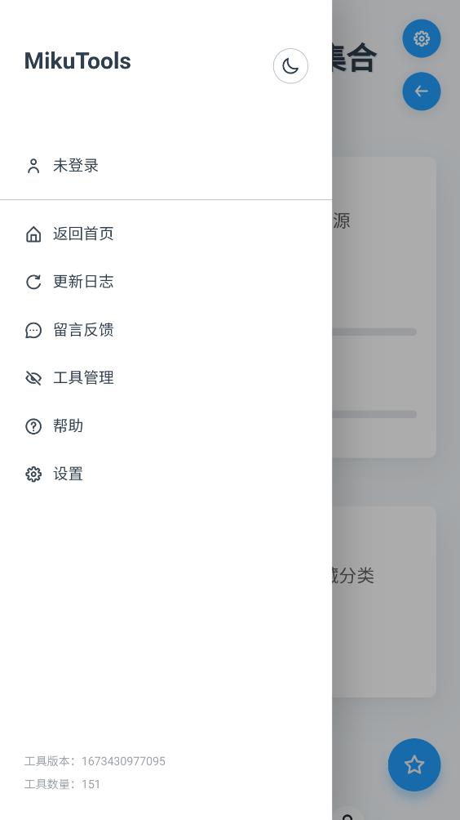Click the question mark help icon

33,426
